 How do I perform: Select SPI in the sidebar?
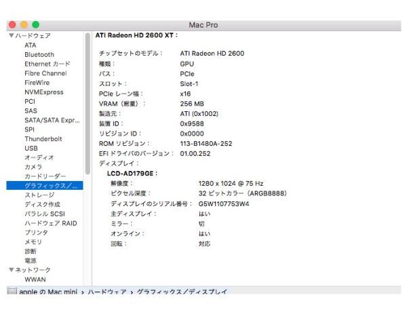point(29,130)
